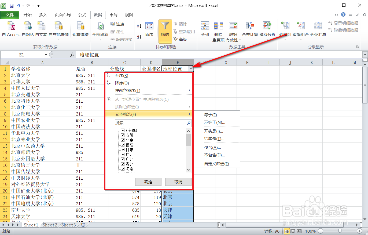Click the 删除重复项 icon

tap(219, 29)
